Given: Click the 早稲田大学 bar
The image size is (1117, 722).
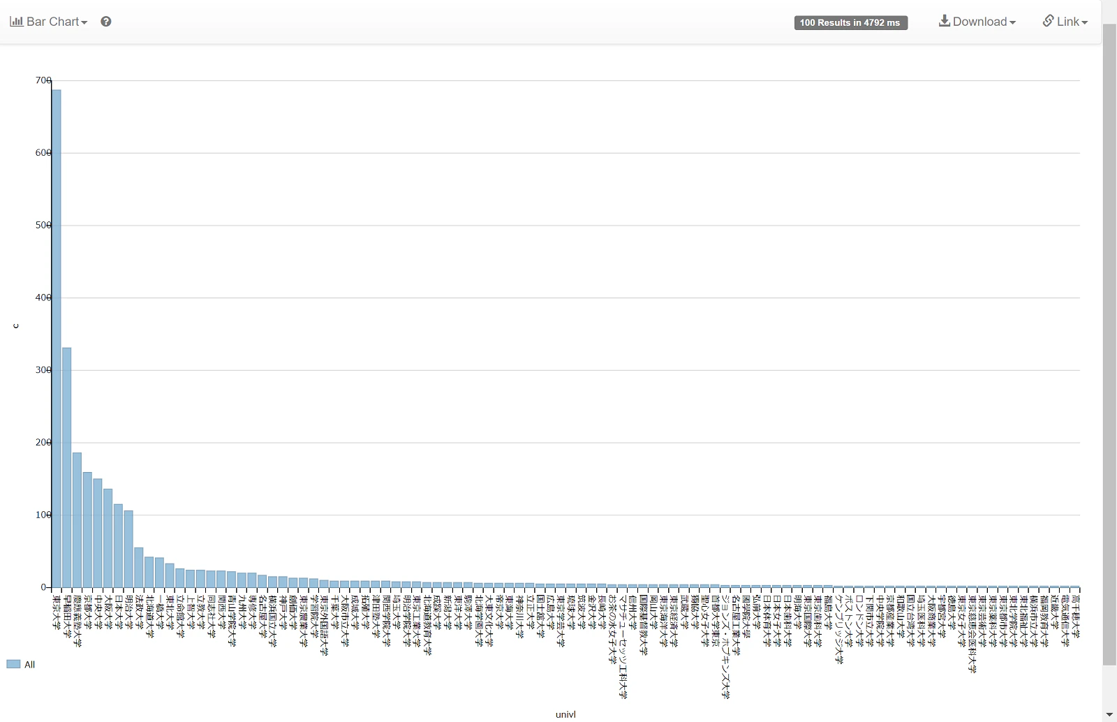Looking at the screenshot, I should (67, 468).
